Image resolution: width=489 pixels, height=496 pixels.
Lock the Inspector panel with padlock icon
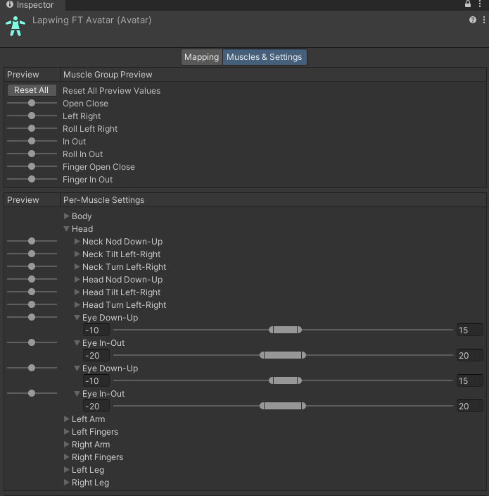468,4
